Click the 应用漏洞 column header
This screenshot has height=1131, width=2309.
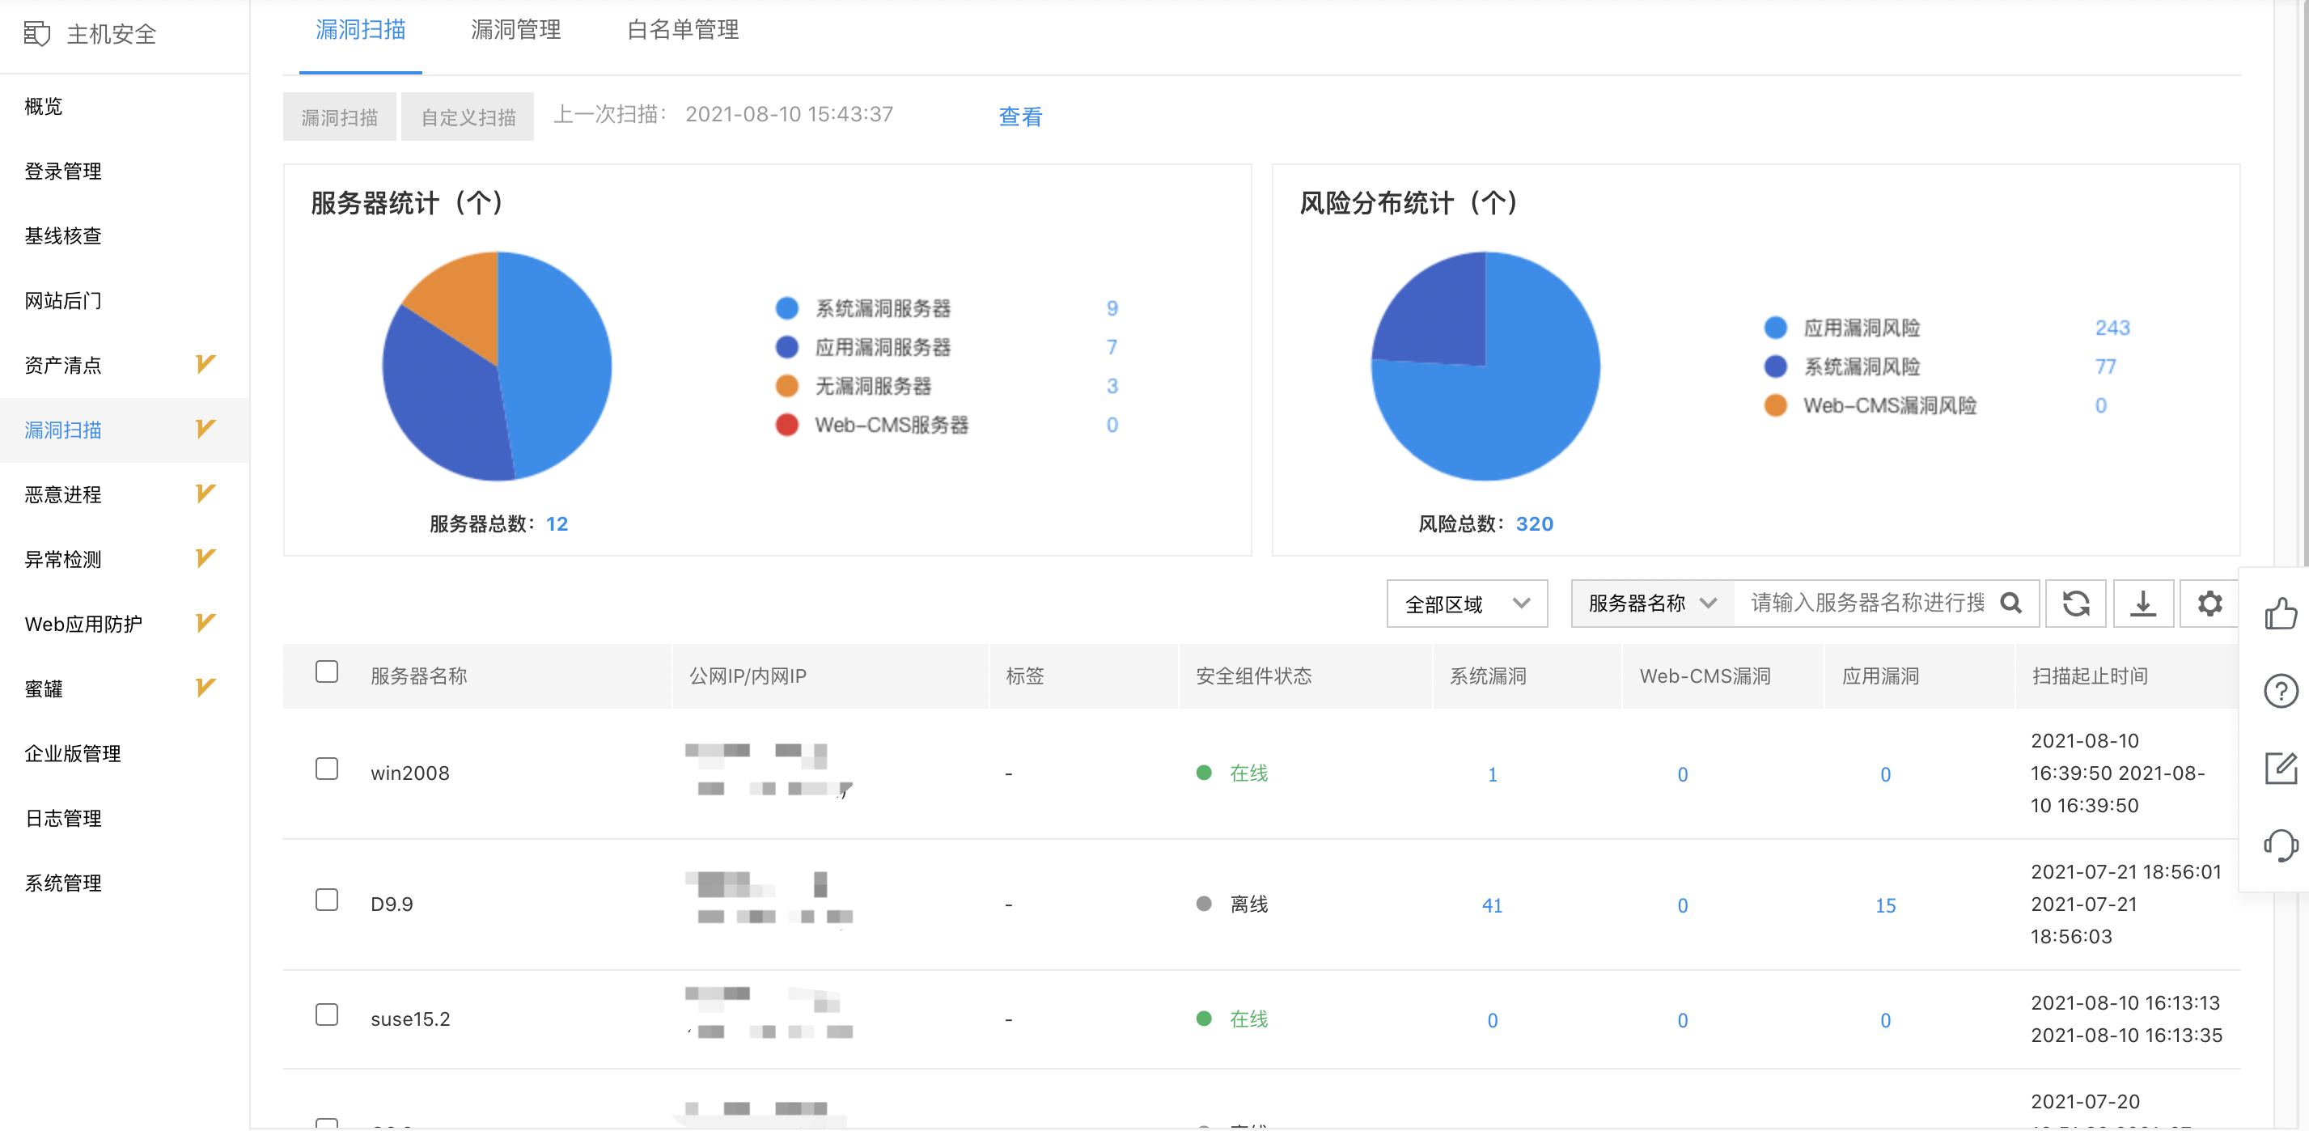(x=1880, y=676)
